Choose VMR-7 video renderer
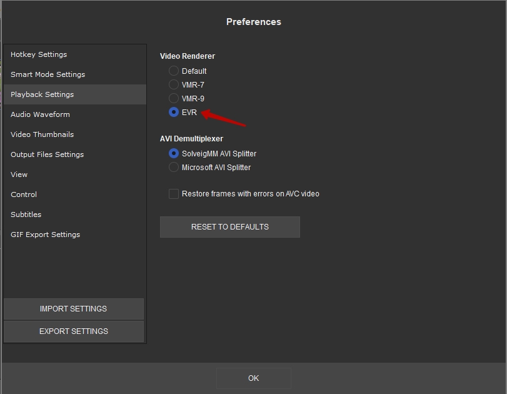This screenshot has height=394, width=507. [174, 84]
